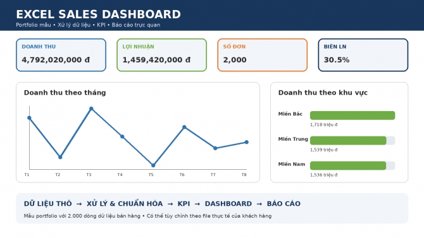Image resolution: width=424 pixels, height=238 pixels.
Task: Click the value 4,792,020,000 đ
Action: 56,60
